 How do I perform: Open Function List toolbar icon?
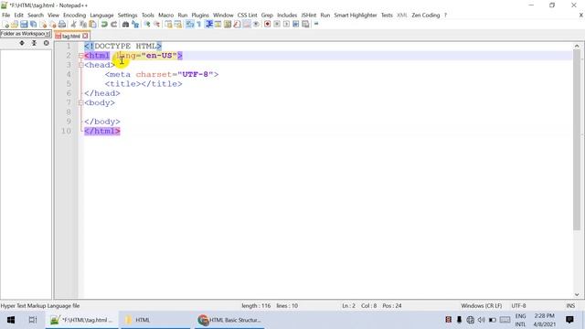237,25
